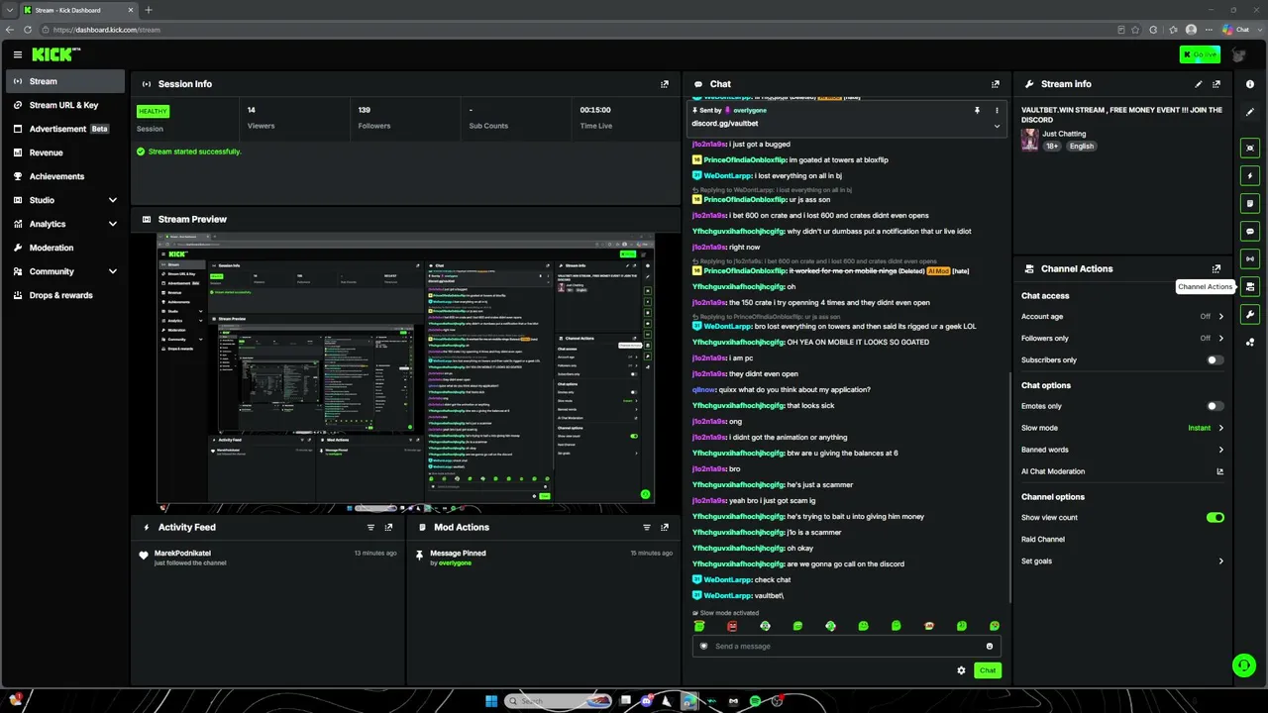Click the green support headset bubble

(1243, 665)
